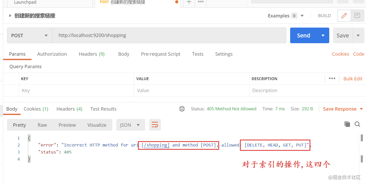This screenshot has height=185, width=366.
Task: Click the Save button
Action: pyautogui.click(x=343, y=35)
